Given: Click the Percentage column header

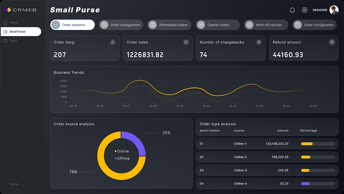Looking at the screenshot, I should point(309,131).
